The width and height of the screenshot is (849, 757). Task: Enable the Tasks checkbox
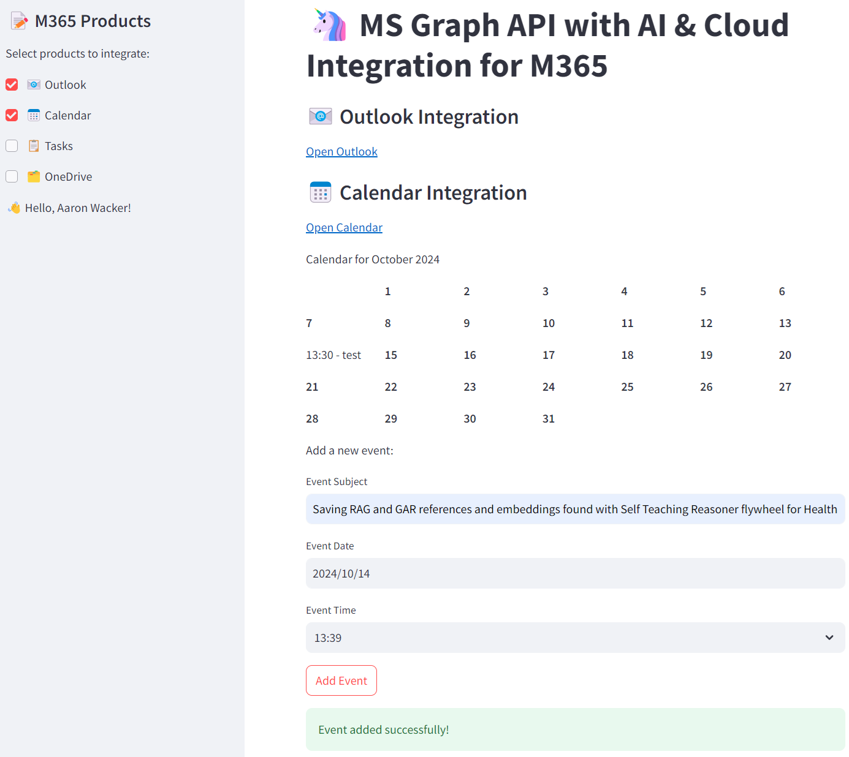(x=12, y=146)
